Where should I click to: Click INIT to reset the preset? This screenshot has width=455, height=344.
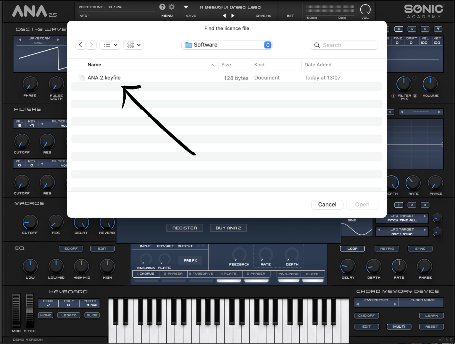point(290,16)
